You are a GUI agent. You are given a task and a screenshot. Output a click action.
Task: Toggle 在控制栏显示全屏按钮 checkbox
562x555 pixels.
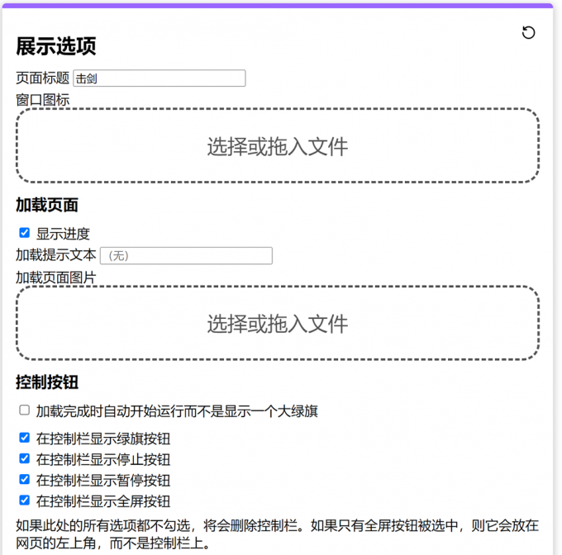coord(24,500)
